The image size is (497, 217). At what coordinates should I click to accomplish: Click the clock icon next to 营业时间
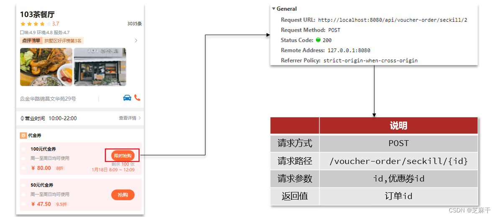22,119
